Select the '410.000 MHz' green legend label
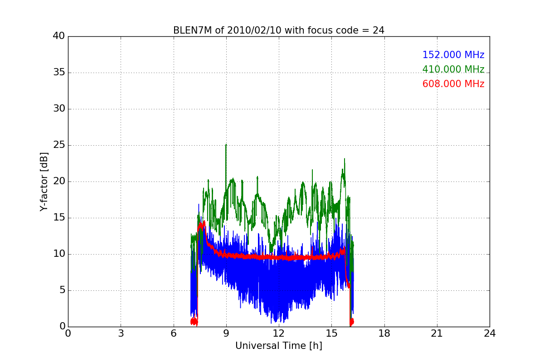 [x=453, y=69]
